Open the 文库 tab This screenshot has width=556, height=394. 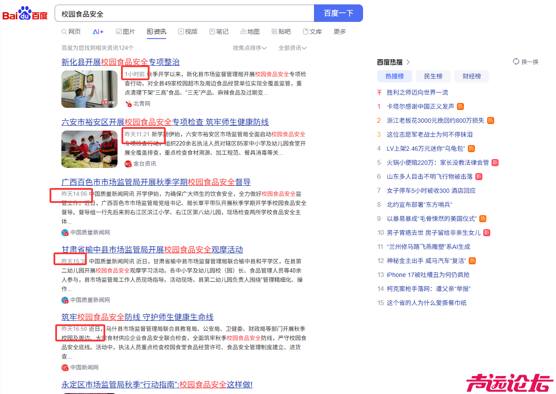click(x=312, y=32)
